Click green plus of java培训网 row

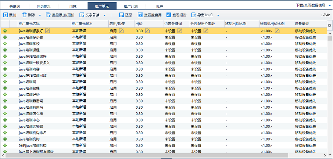coord(5,82)
